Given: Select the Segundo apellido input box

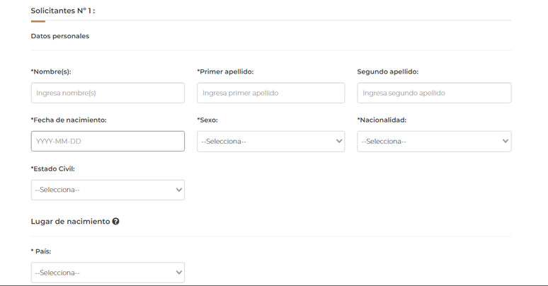Looking at the screenshot, I should [x=434, y=93].
